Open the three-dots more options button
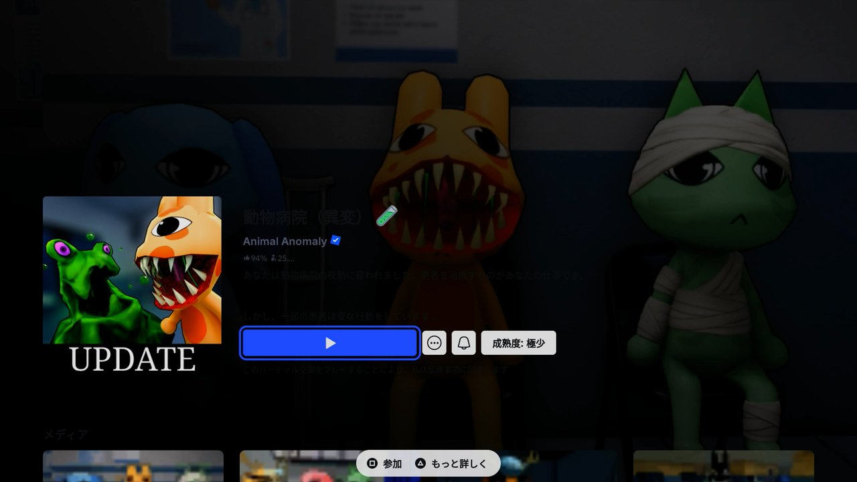 pyautogui.click(x=435, y=343)
